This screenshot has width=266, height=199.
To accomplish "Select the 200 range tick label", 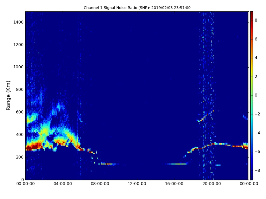I will [20, 157].
